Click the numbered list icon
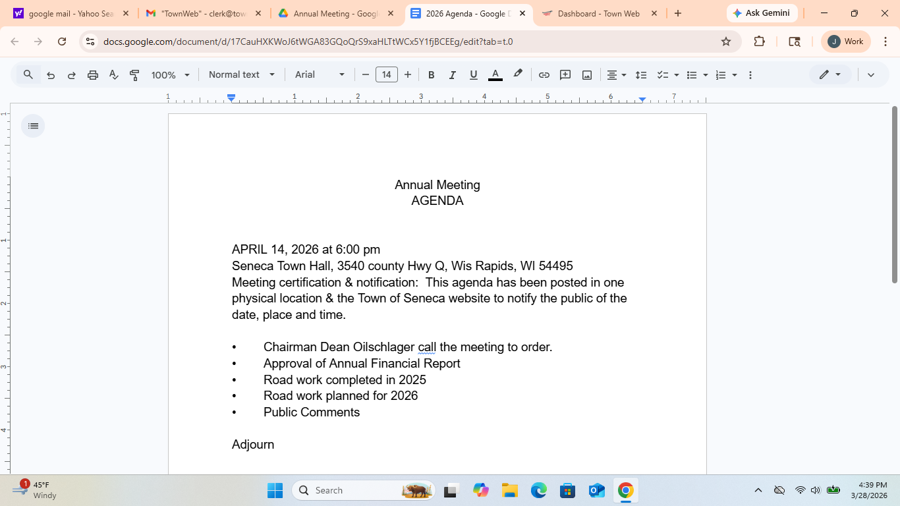 click(x=721, y=75)
